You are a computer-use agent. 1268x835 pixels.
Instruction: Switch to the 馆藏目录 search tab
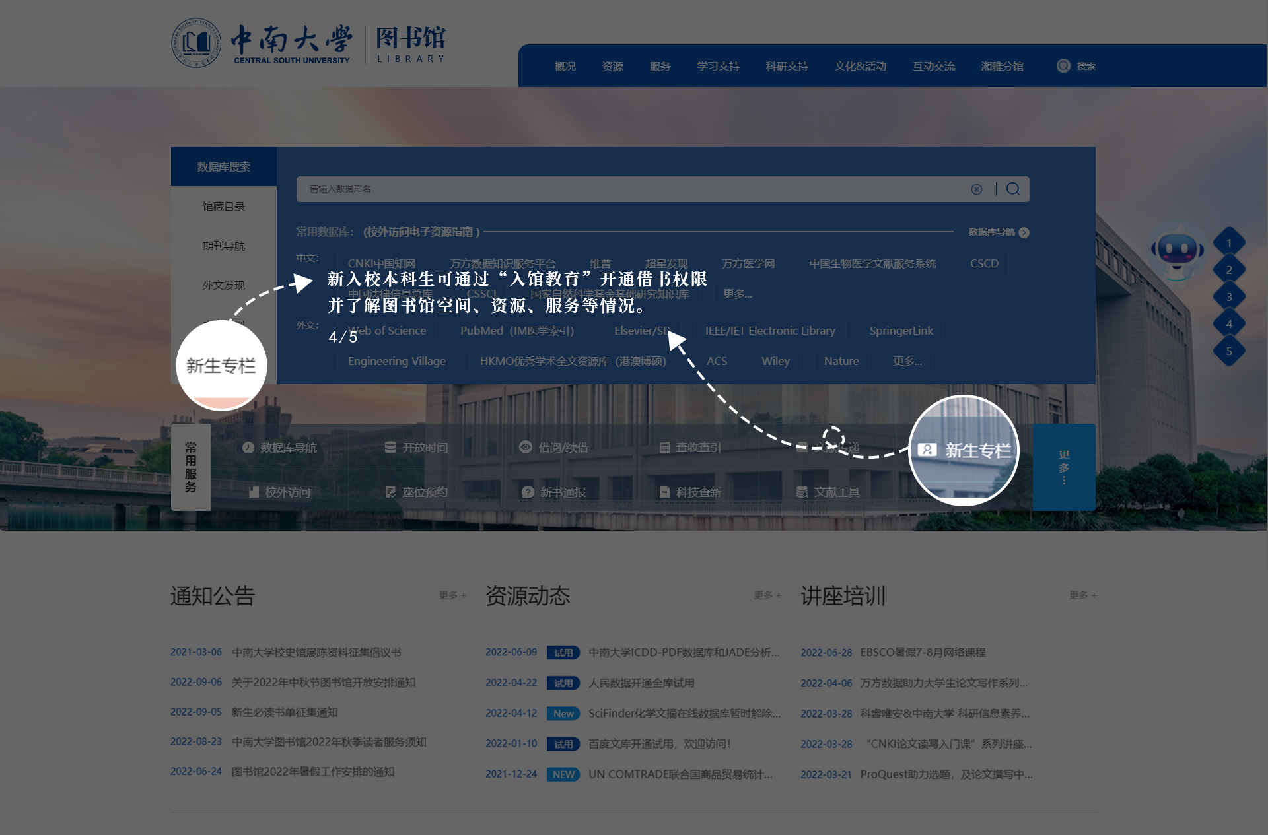click(x=223, y=206)
